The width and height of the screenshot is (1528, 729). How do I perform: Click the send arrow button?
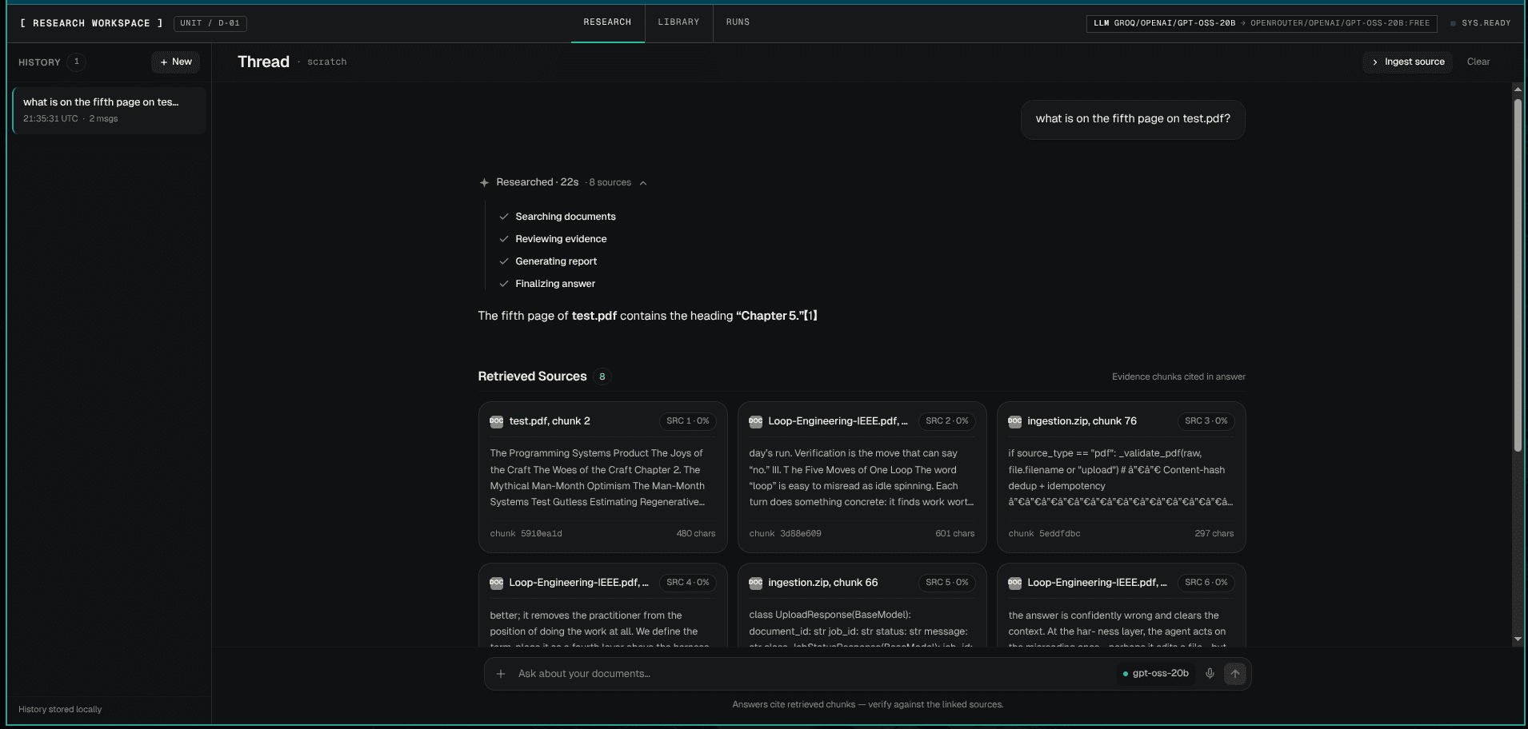[x=1234, y=674]
